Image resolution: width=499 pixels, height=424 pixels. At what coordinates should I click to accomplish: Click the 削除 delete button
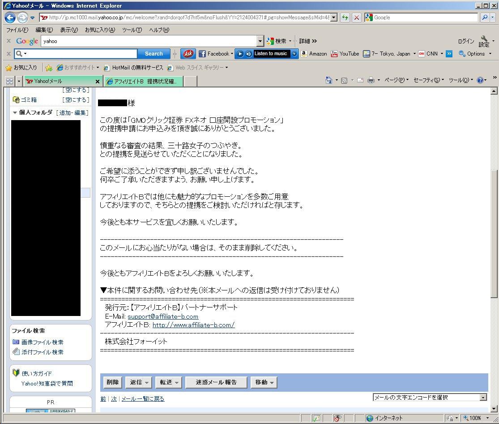click(113, 382)
